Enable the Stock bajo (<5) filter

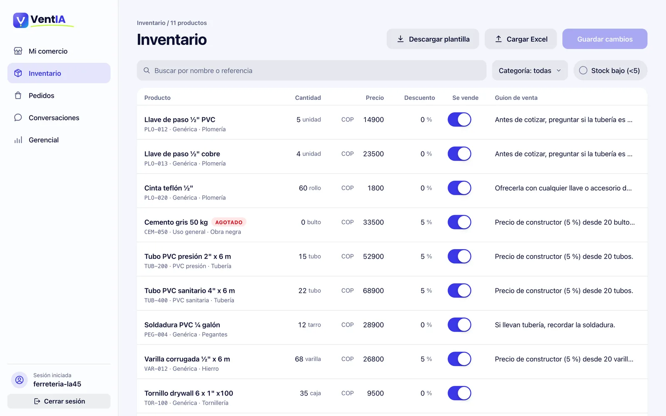(x=610, y=71)
